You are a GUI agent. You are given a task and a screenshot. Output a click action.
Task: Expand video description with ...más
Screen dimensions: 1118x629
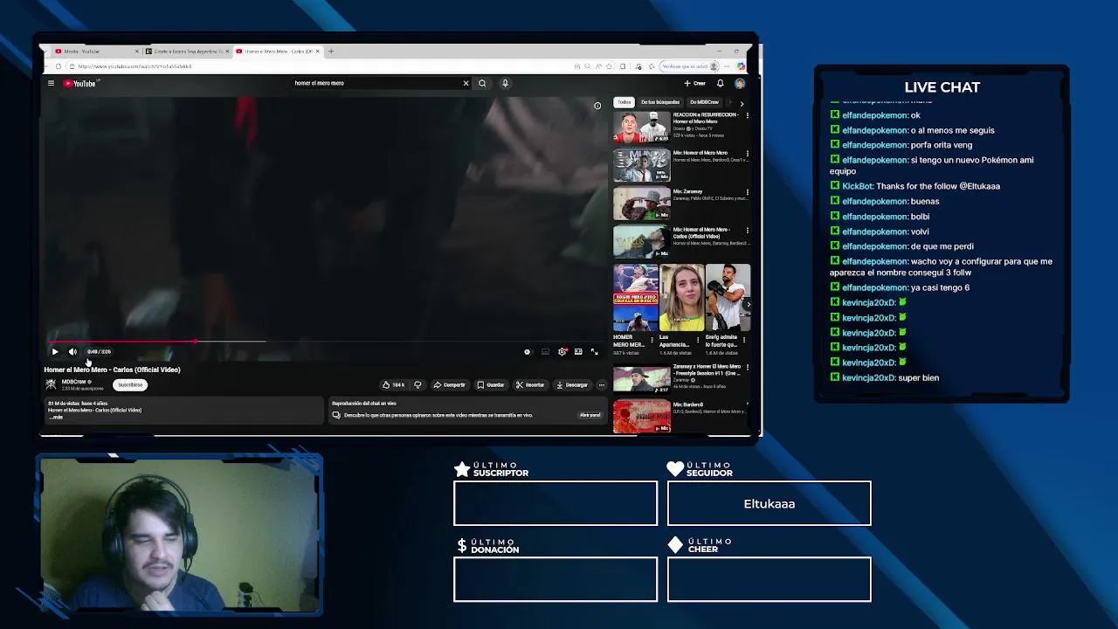tap(56, 417)
